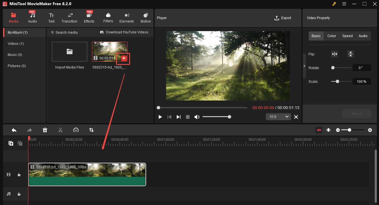The width and height of the screenshot is (379, 205).
Task: Mute the player volume speaker icon
Action: 197,117
